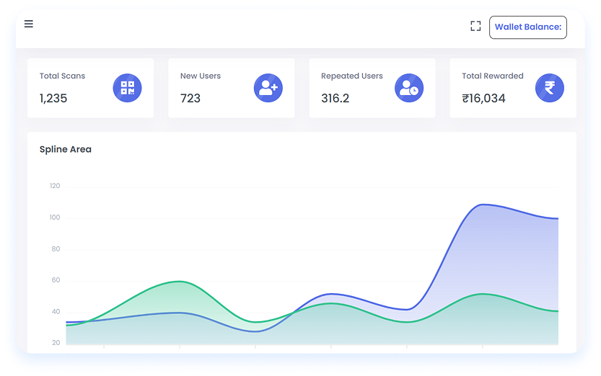This screenshot has width=601, height=376.
Task: Click the Spline Area chart title
Action: point(66,150)
